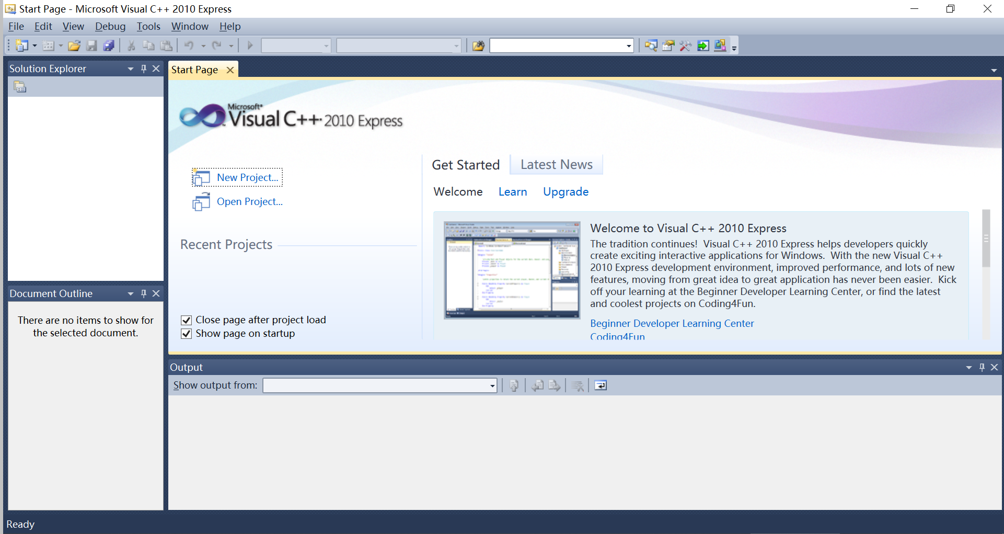This screenshot has width=1004, height=534.
Task: Open Output window position dropdown arrow
Action: 969,367
